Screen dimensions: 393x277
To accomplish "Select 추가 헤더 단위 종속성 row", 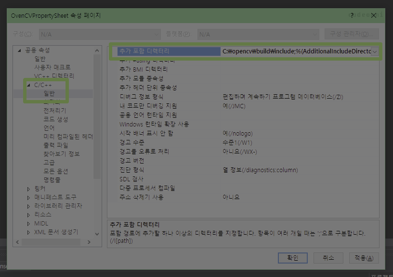I will coord(148,88).
